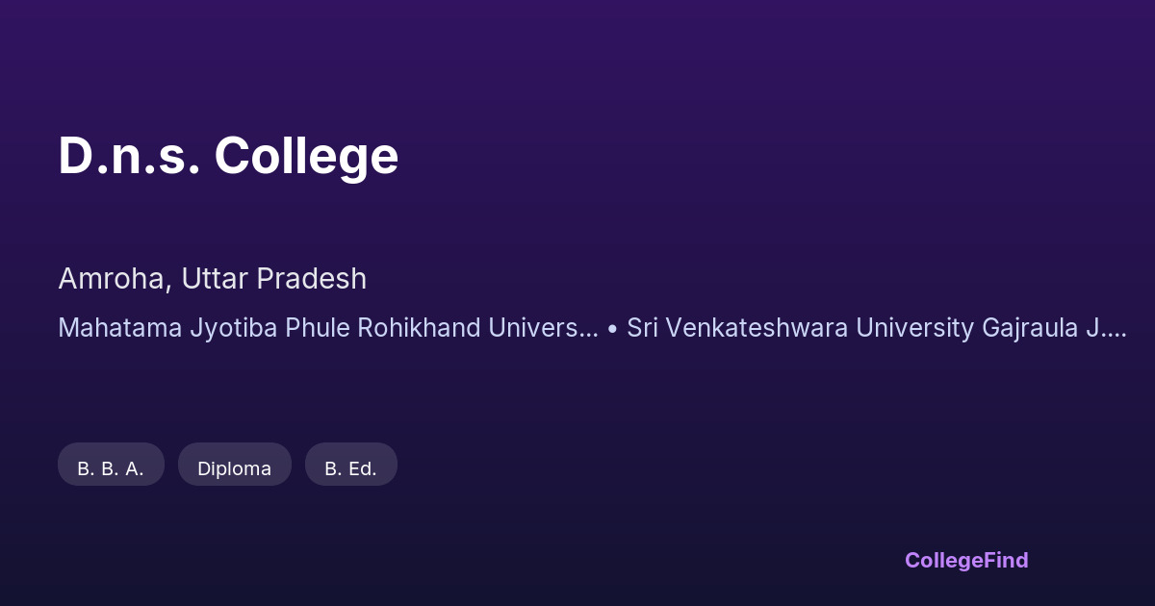Viewport: 1155px width, 606px height.
Task: Choose the B. Ed. course tag
Action: click(x=350, y=468)
